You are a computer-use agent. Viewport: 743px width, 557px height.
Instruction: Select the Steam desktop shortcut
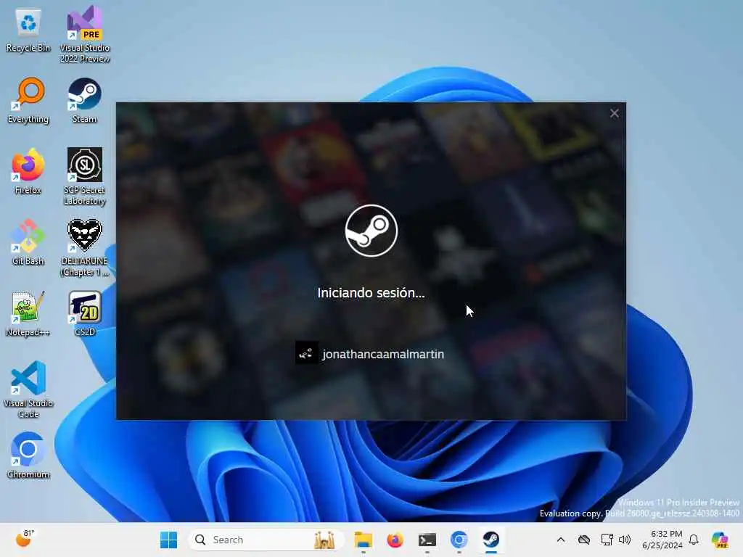point(84,101)
